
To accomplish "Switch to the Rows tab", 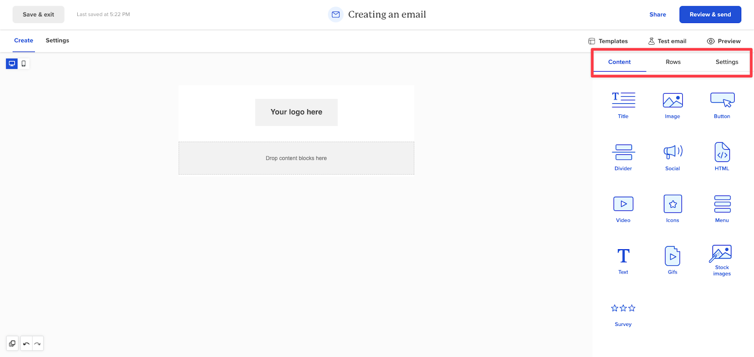I will tap(672, 62).
